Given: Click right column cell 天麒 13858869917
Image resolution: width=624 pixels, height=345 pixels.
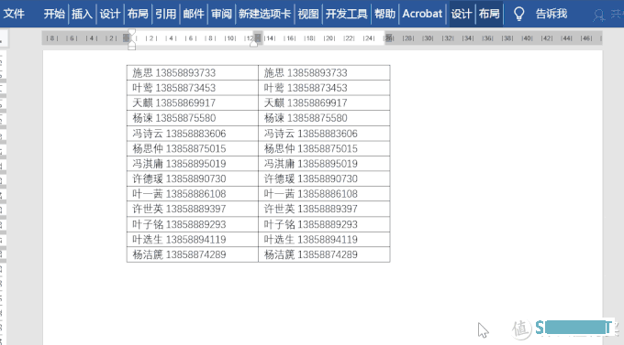Looking at the screenshot, I should point(324,102).
